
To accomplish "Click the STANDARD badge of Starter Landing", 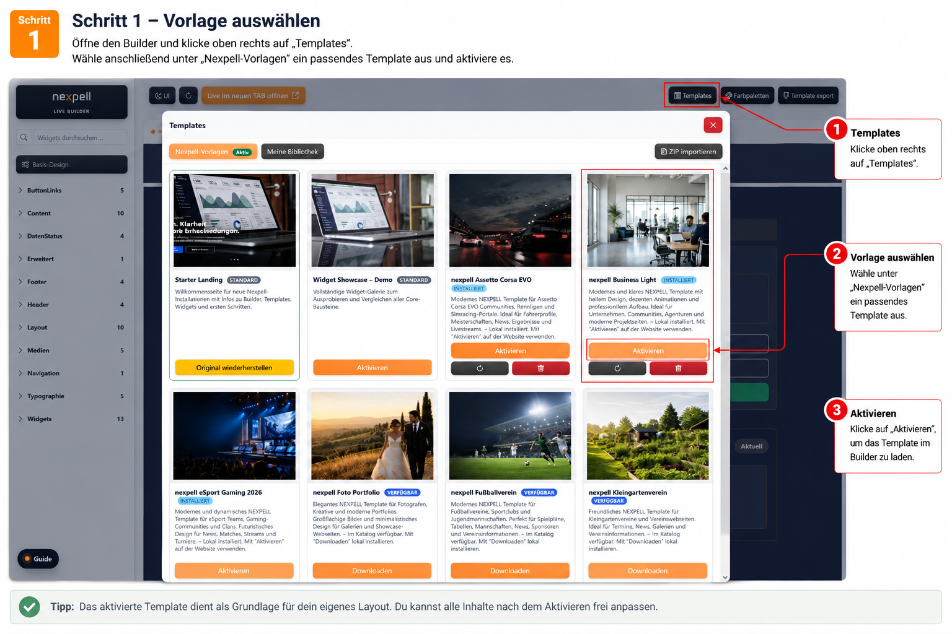I will pyautogui.click(x=244, y=280).
